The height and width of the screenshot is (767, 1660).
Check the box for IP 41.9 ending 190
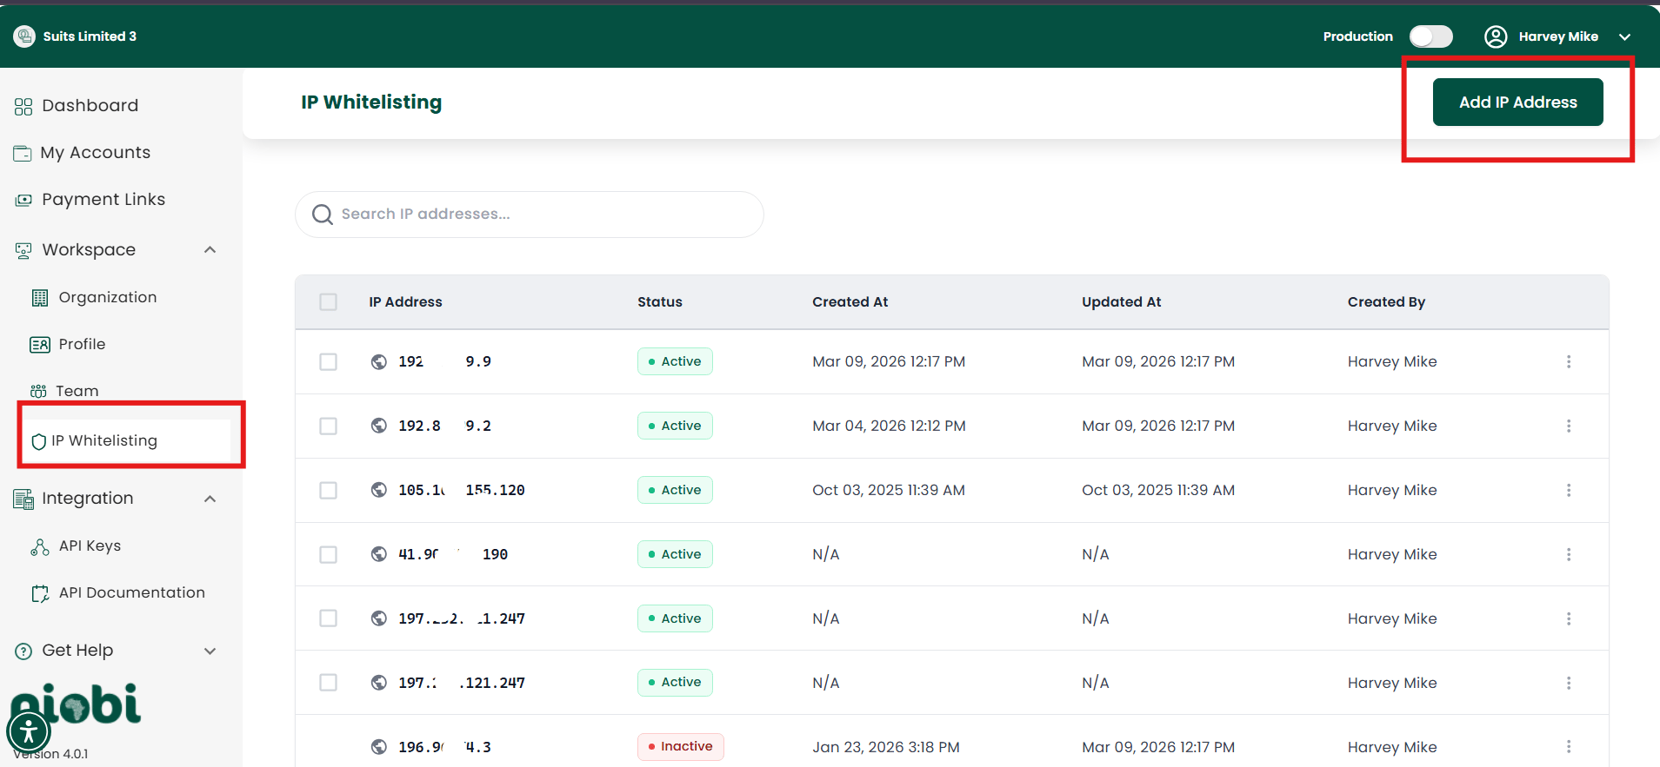pos(328,554)
